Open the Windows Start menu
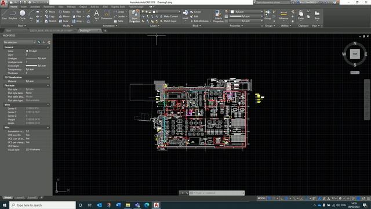This screenshot has height=209, width=371. (x=5, y=205)
